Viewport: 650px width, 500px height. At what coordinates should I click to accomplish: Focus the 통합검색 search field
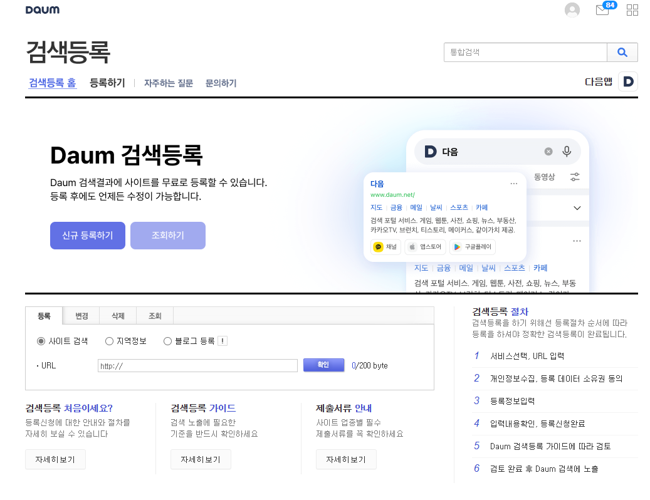point(525,52)
